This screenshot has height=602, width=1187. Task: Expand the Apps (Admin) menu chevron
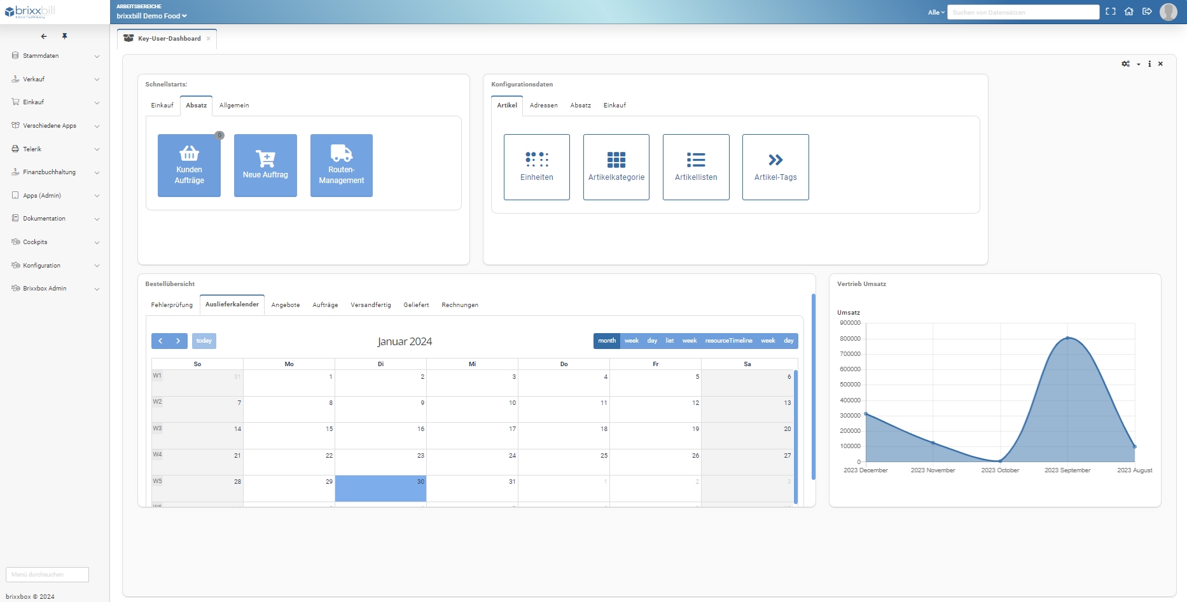point(97,196)
